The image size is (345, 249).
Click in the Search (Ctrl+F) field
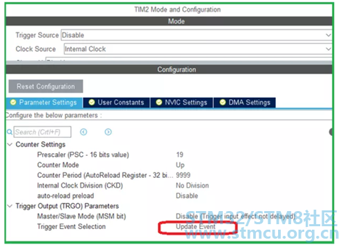[x=42, y=132]
